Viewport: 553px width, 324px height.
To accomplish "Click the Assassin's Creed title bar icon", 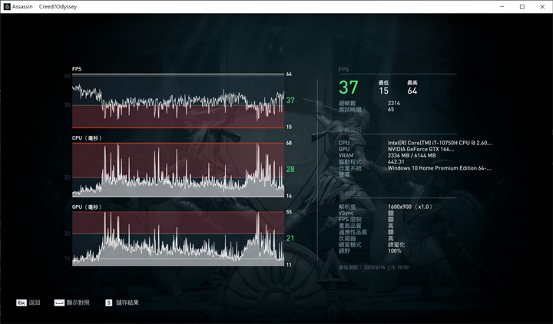I will (x=7, y=7).
